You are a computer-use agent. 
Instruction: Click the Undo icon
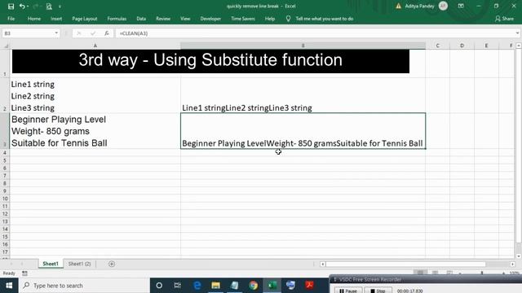[22, 7]
